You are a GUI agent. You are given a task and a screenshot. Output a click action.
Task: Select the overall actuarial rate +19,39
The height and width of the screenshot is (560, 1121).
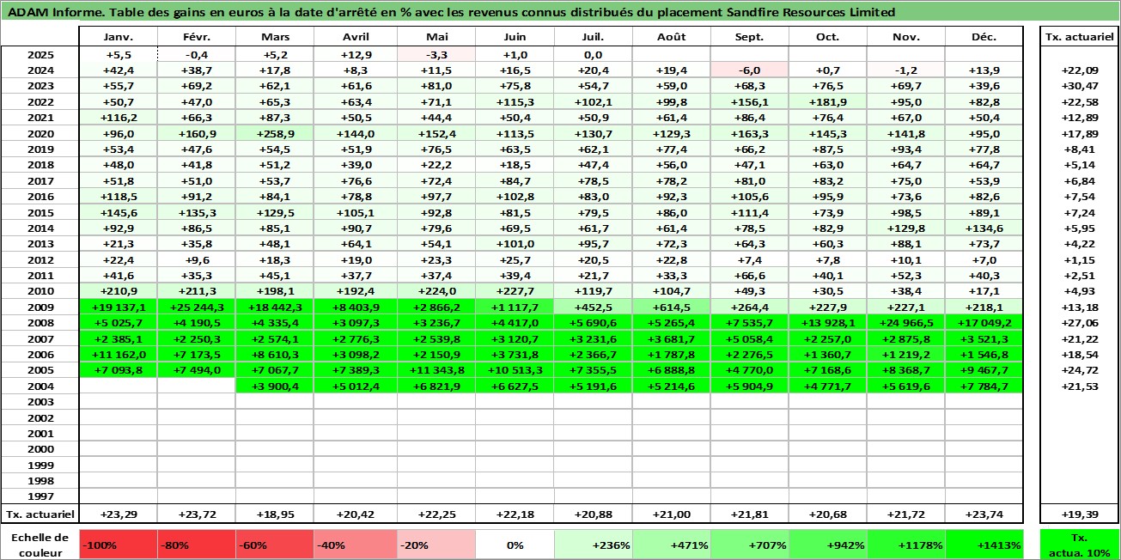pyautogui.click(x=1080, y=514)
